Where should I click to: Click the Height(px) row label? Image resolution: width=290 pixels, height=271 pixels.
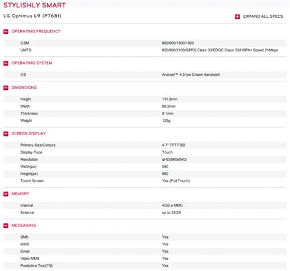point(29,174)
